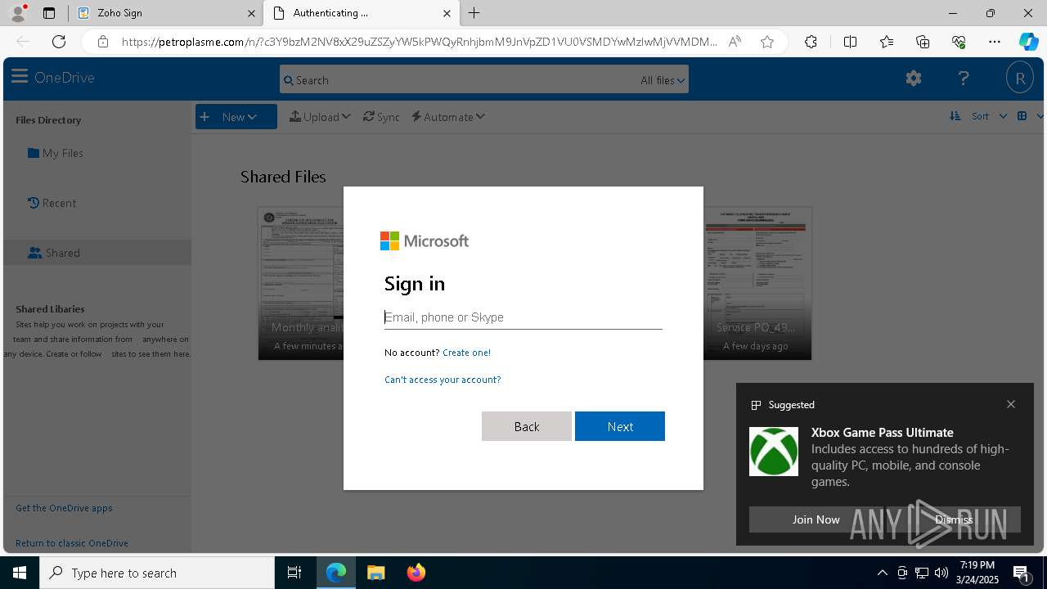This screenshot has width=1047, height=589.
Task: Click the search magnifier icon in OneDrive
Action: pos(288,80)
